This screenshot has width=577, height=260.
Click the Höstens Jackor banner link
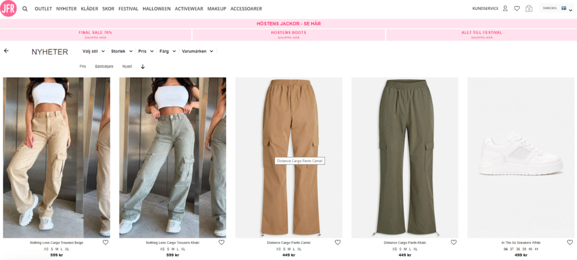coord(288,24)
